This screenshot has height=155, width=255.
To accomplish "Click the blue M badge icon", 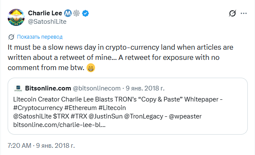I will [x=68, y=13].
